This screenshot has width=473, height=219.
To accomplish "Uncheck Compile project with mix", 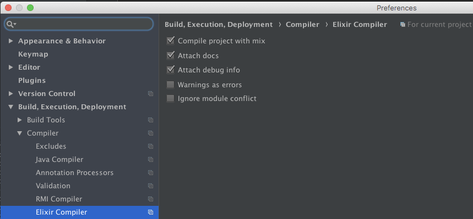I will (x=171, y=41).
